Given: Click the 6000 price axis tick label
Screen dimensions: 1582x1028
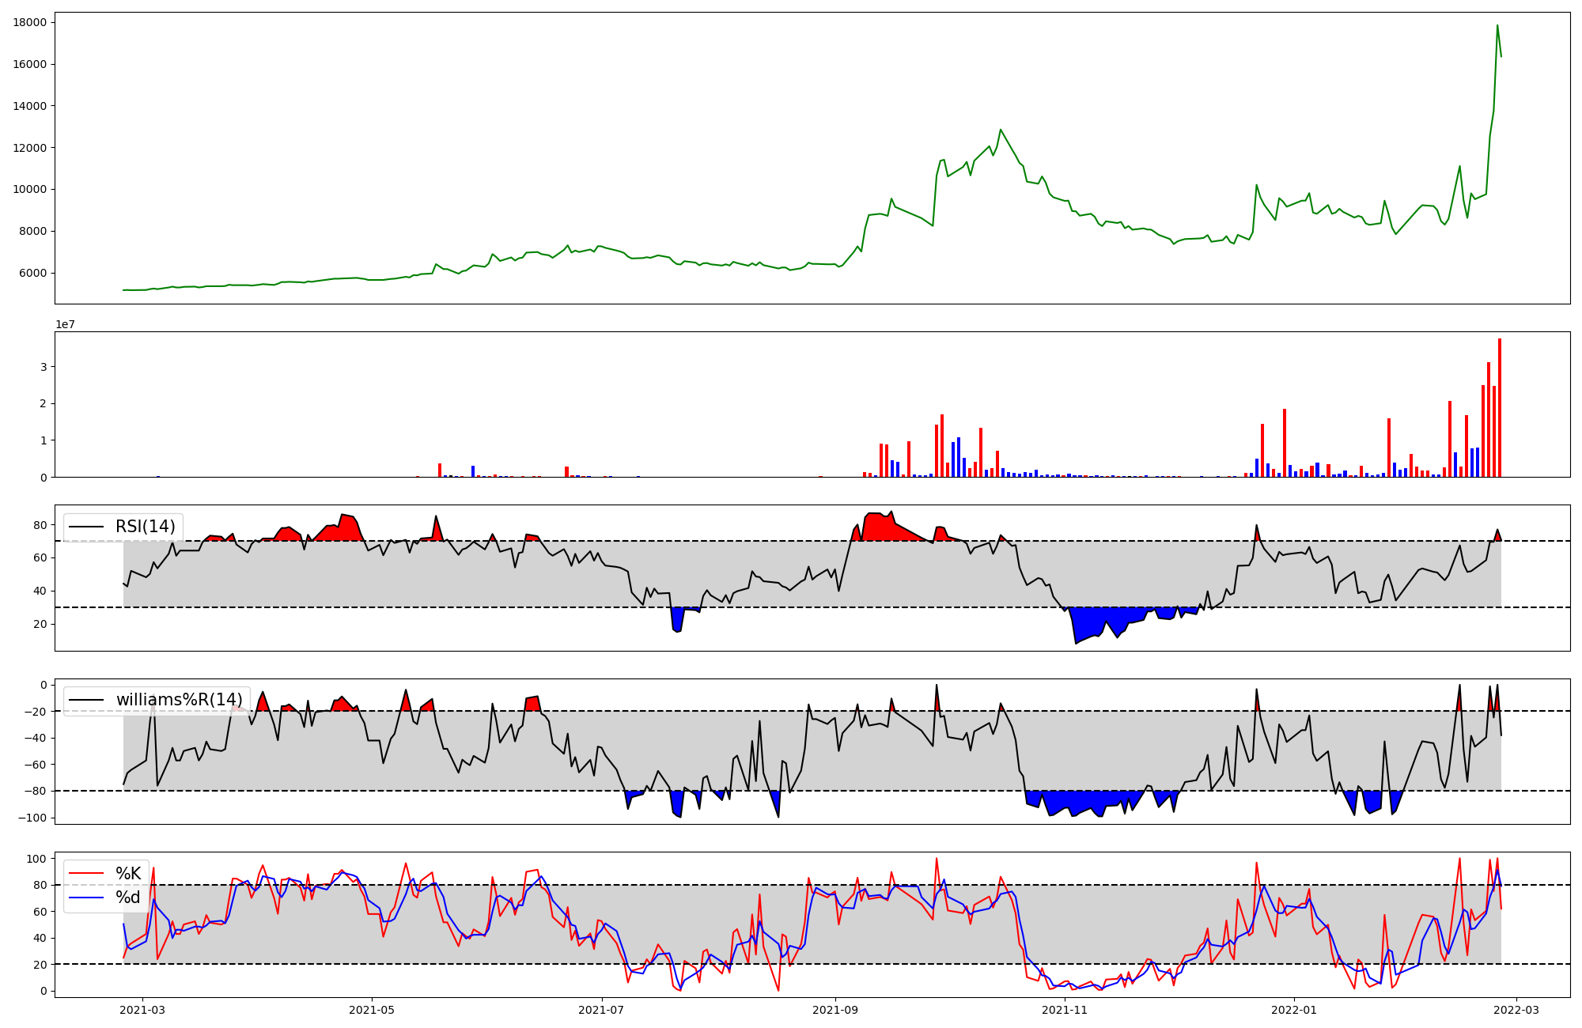Looking at the screenshot, I should (32, 273).
